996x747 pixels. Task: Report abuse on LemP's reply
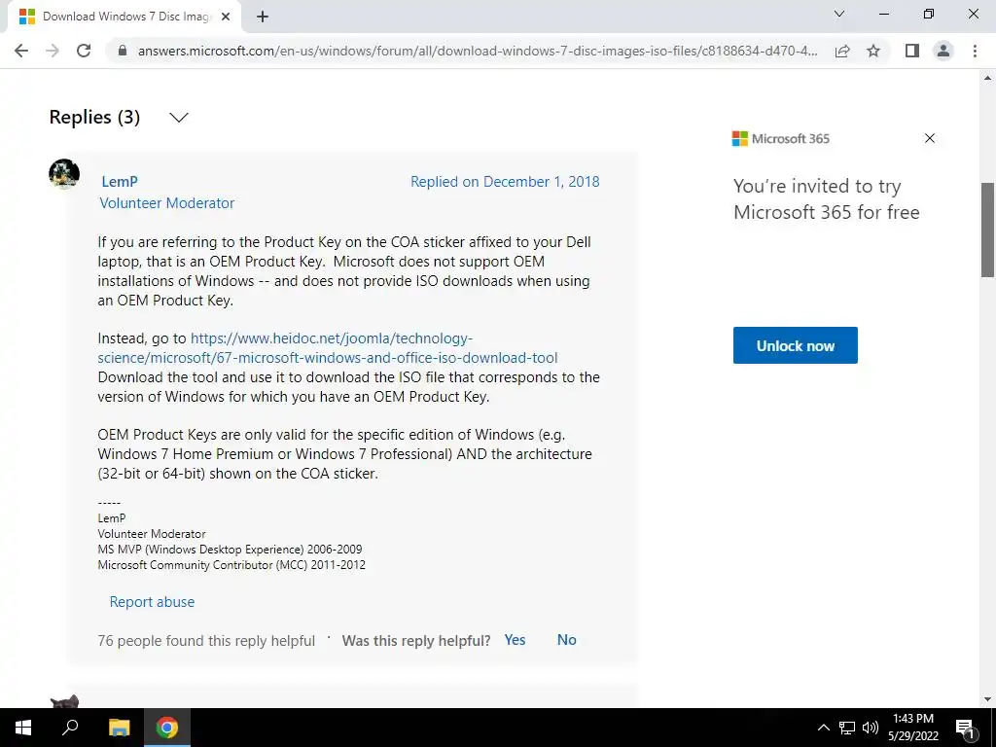(x=152, y=602)
